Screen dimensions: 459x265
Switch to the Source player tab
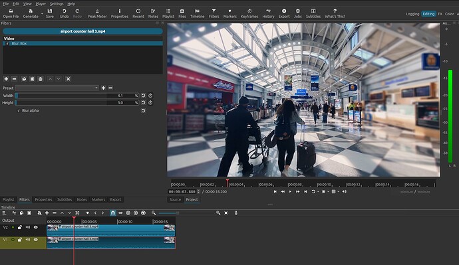pos(175,199)
